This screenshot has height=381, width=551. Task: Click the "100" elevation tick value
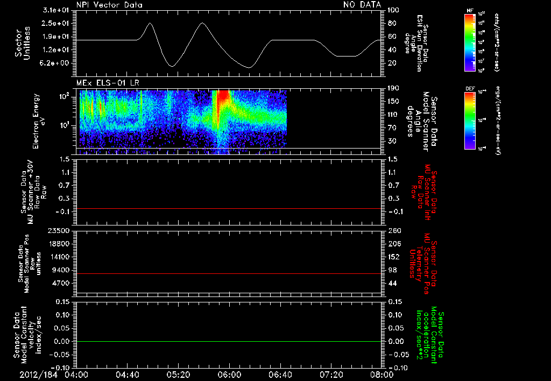click(x=393, y=10)
